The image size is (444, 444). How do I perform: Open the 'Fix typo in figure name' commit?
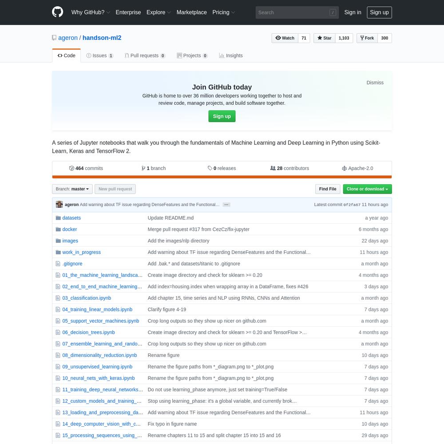(172, 424)
